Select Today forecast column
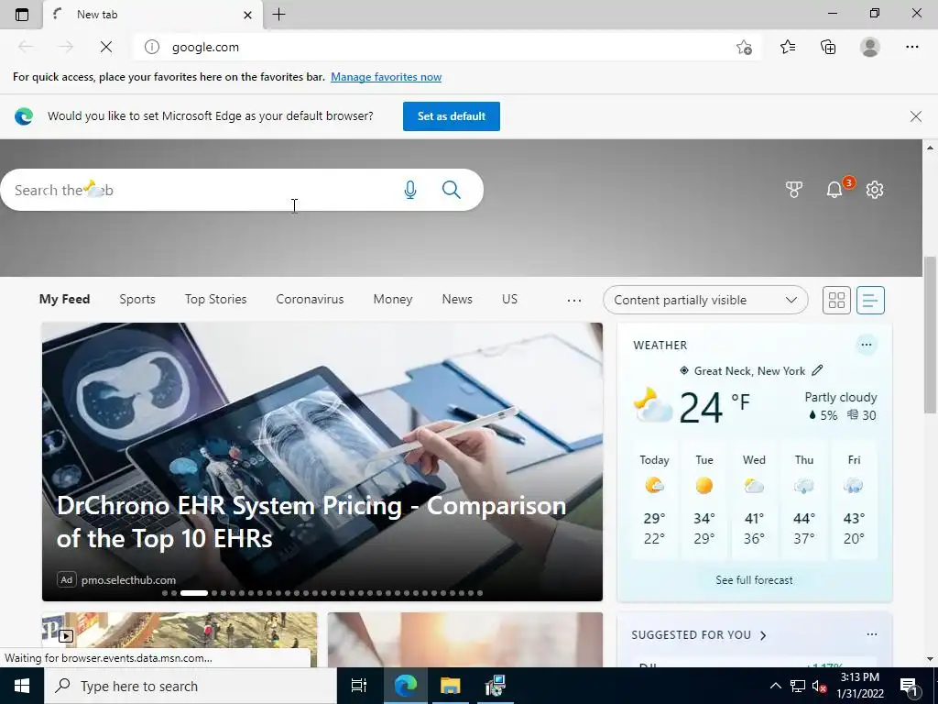The width and height of the screenshot is (938, 704). click(654, 500)
